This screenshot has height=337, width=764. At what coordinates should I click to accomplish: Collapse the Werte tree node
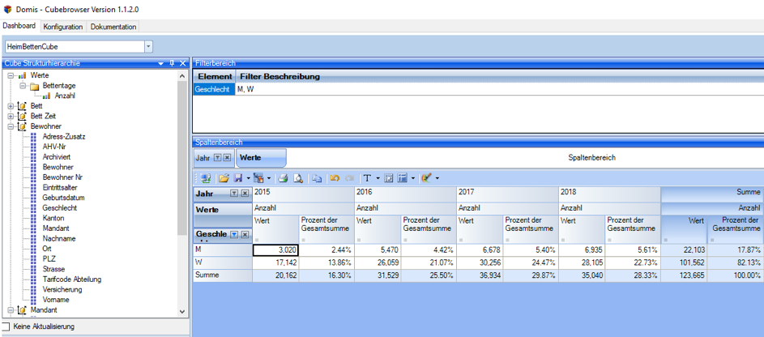(x=11, y=76)
